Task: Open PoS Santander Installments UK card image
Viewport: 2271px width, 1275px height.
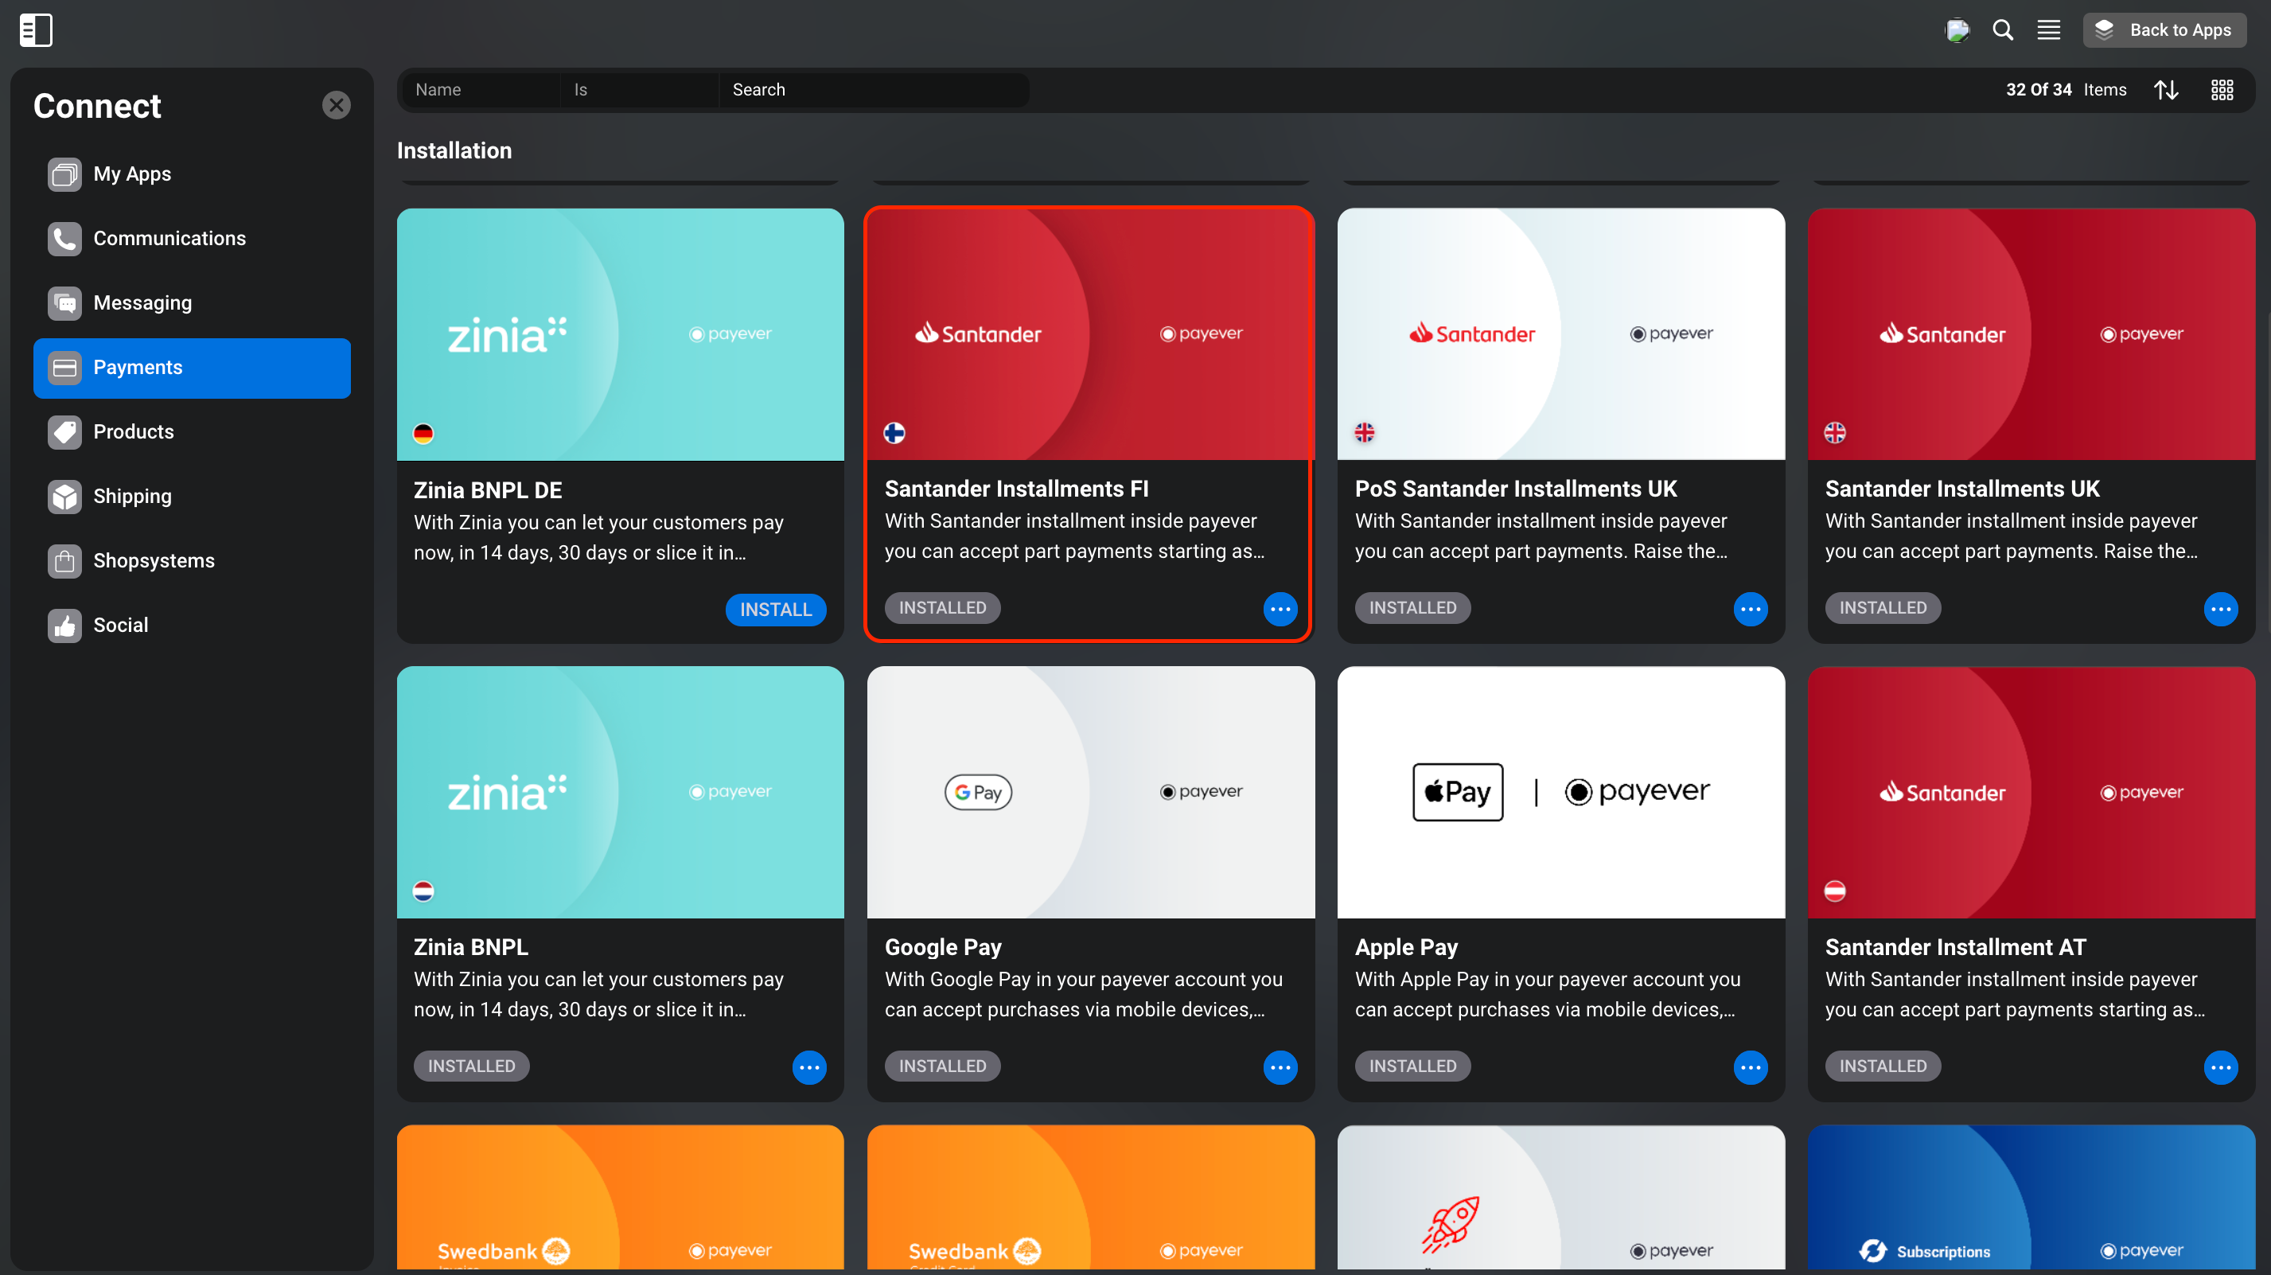Action: [x=1560, y=334]
